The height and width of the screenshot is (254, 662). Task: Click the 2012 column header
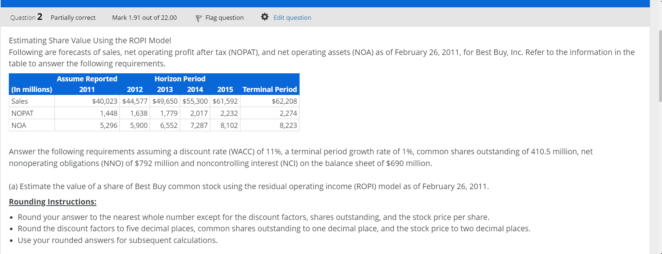[x=135, y=89]
